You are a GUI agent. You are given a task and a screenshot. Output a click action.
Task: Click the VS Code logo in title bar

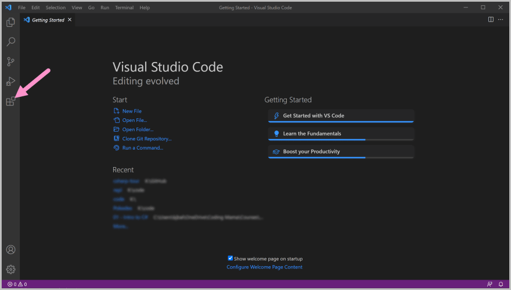[9, 8]
